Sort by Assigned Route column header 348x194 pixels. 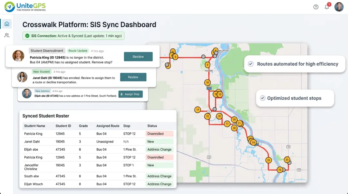tap(108, 126)
